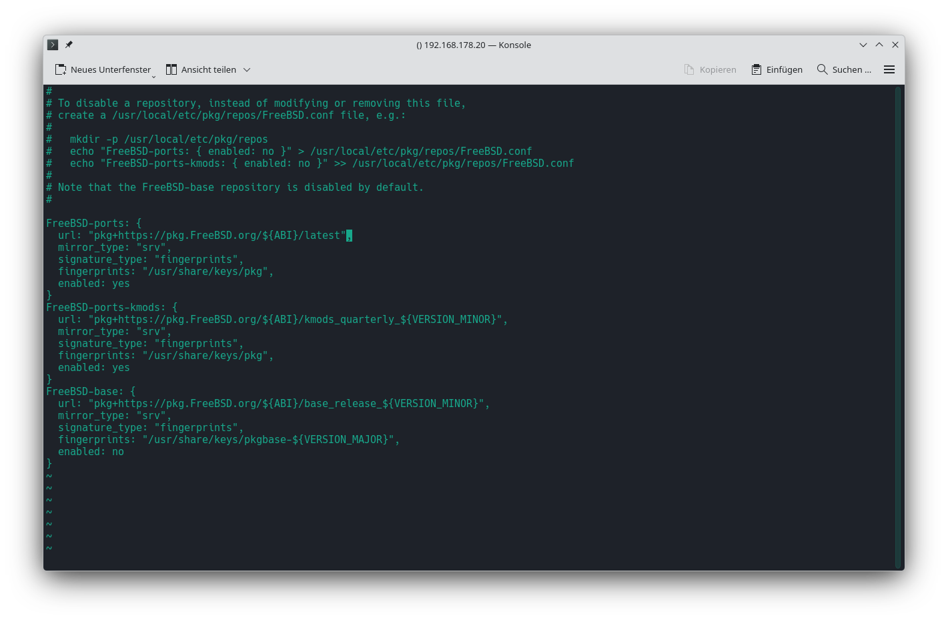Image resolution: width=948 pixels, height=622 pixels.
Task: Click the pkgbase fingerprints line
Action: point(229,440)
